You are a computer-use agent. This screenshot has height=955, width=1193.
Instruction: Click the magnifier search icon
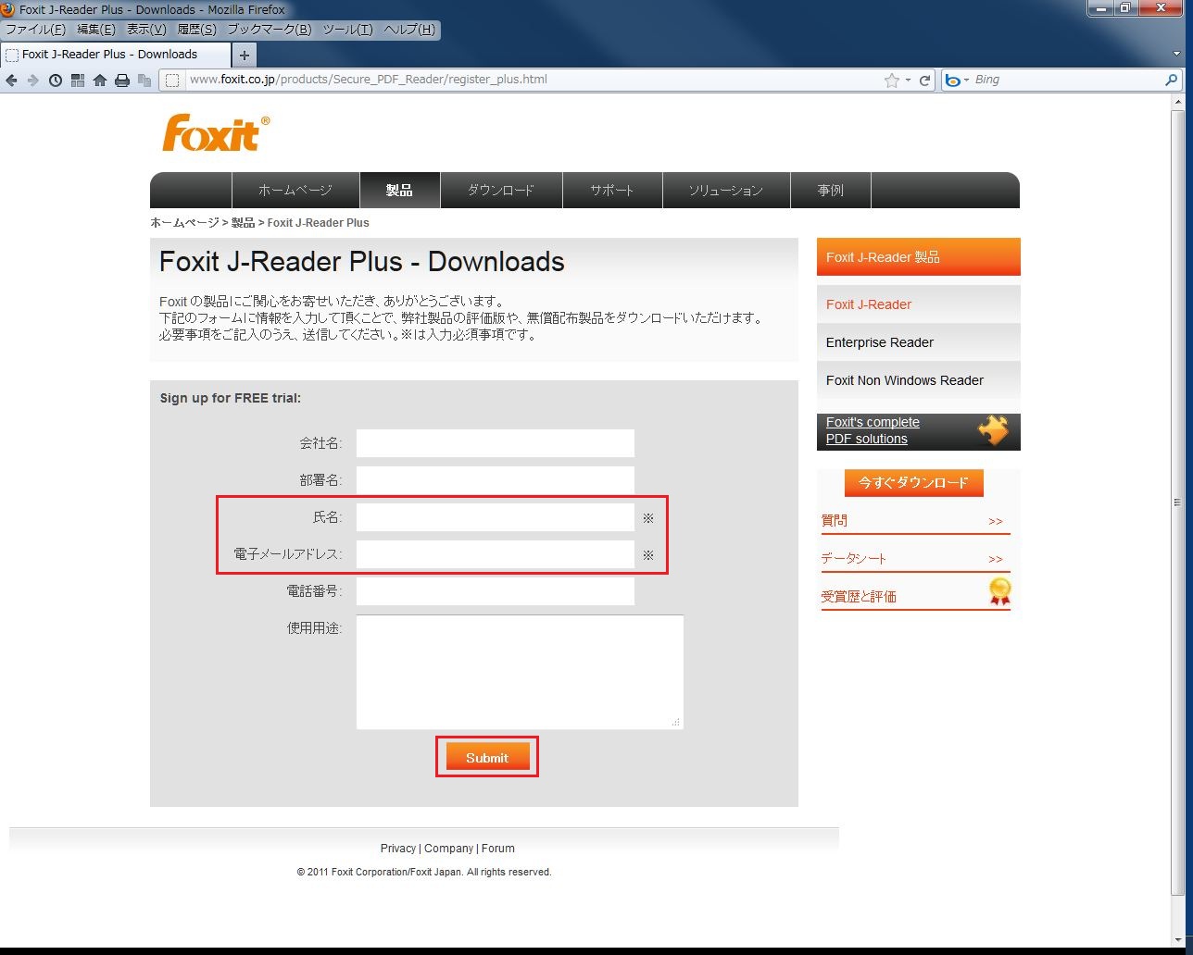tap(1171, 81)
